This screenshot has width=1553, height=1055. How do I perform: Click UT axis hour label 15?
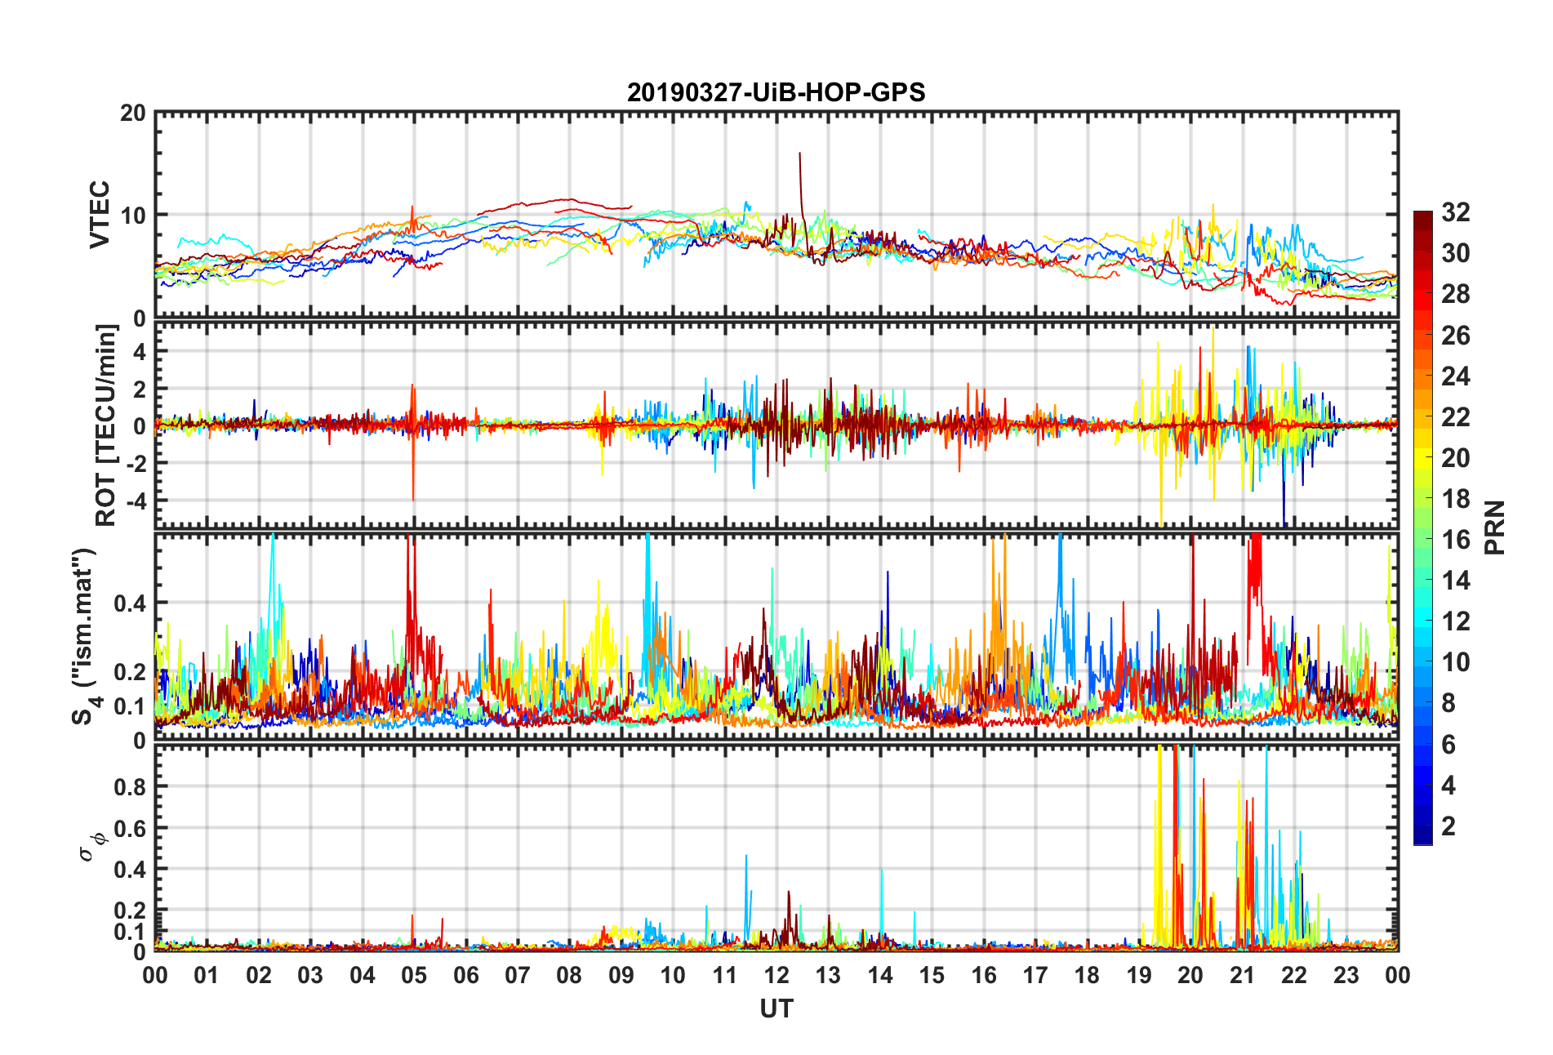[x=932, y=975]
